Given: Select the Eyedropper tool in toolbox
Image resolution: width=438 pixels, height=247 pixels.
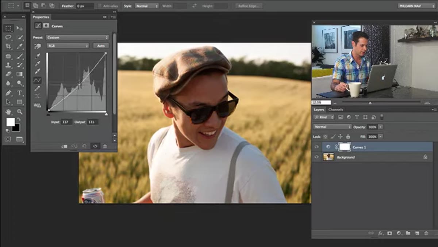Looking at the screenshot, I should (x=20, y=46).
